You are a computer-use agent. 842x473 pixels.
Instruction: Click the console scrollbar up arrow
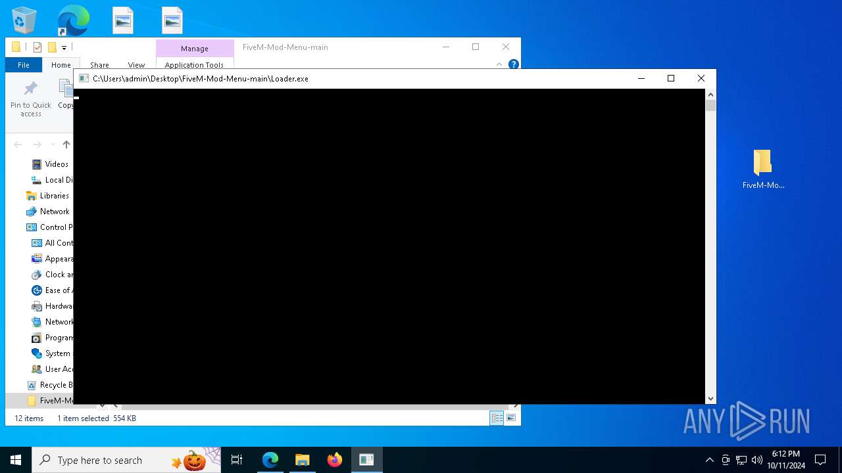pyautogui.click(x=710, y=94)
